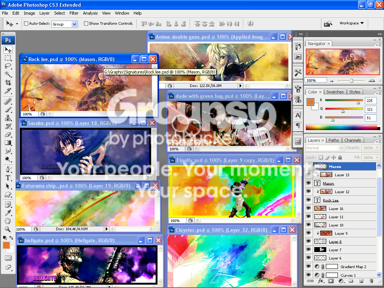Select the Lasso tool

pos(8,66)
